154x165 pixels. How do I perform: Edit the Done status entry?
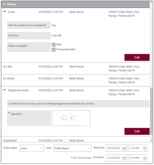[x=137, y=57]
